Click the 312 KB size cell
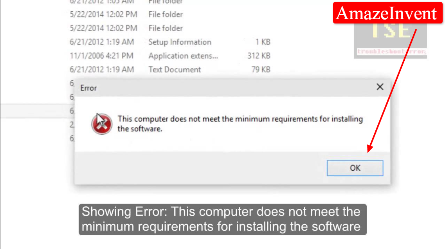The image size is (445, 249). pos(259,56)
